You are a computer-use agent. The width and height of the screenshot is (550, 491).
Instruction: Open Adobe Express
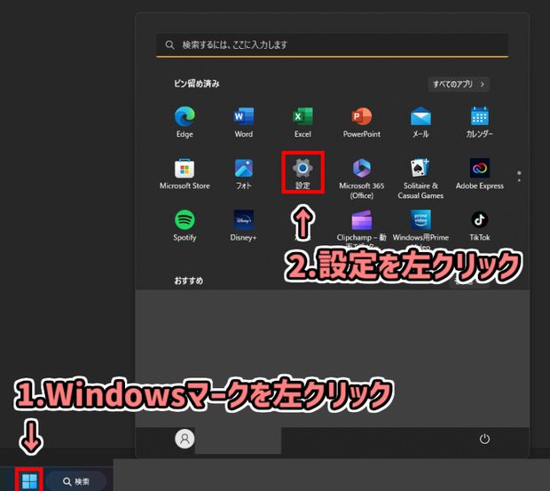pyautogui.click(x=480, y=174)
